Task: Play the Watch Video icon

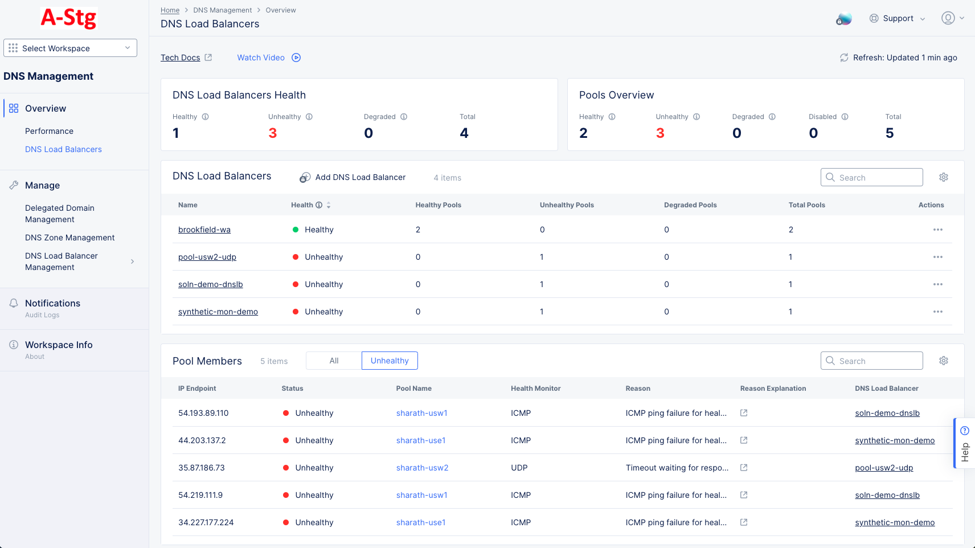Action: (x=296, y=57)
